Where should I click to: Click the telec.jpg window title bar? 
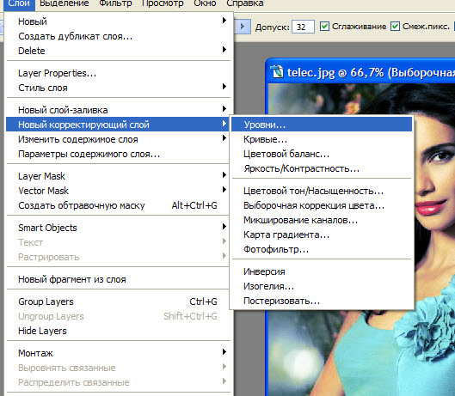click(x=361, y=71)
